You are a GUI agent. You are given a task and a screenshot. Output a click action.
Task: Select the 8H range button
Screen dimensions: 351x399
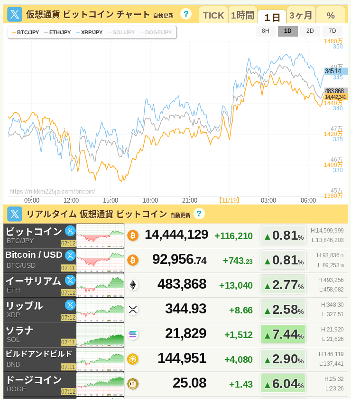[x=266, y=31]
